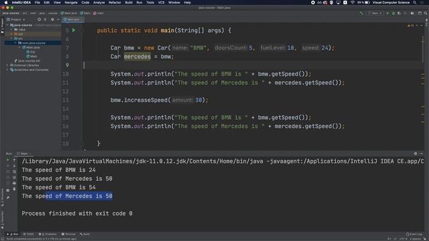Open the Event Log
Viewport: 429px width, 241px height.
(414, 234)
